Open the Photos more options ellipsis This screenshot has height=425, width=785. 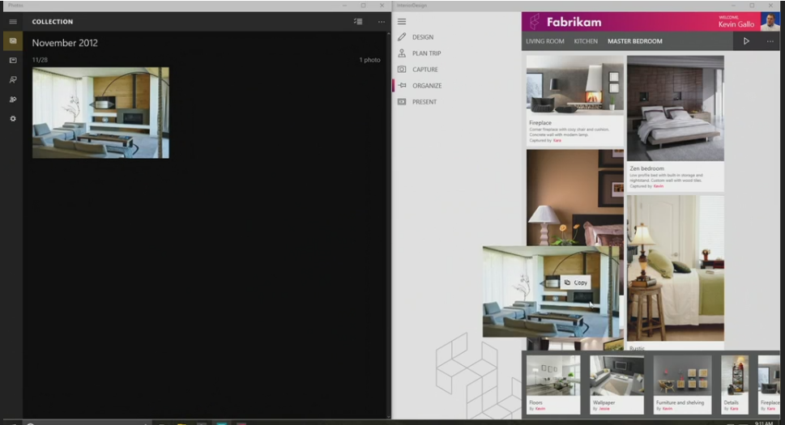[382, 22]
